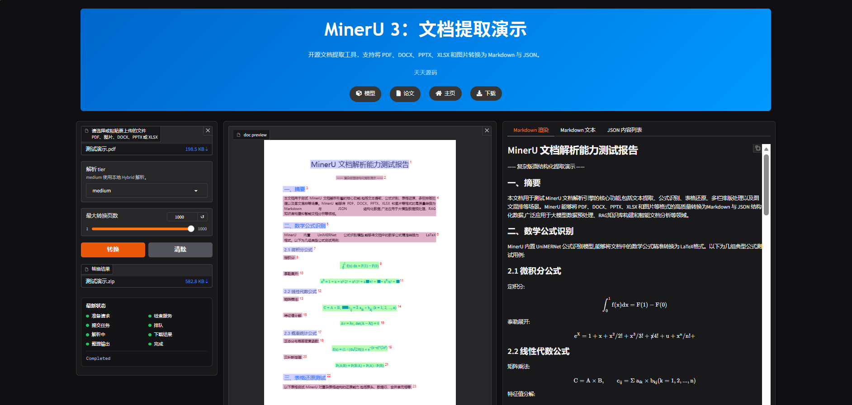Switch to the Markdown 渲染 tab
The image size is (852, 405).
(x=531, y=130)
